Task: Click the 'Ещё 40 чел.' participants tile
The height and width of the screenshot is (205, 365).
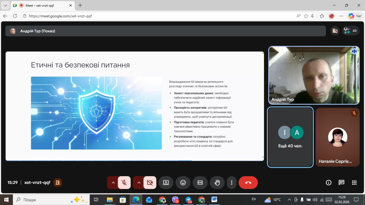Action: click(290, 137)
